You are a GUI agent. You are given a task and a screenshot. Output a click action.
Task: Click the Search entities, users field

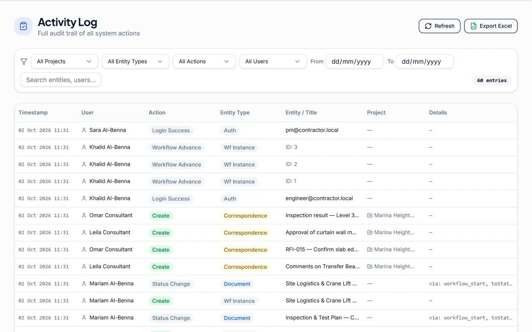coord(61,80)
